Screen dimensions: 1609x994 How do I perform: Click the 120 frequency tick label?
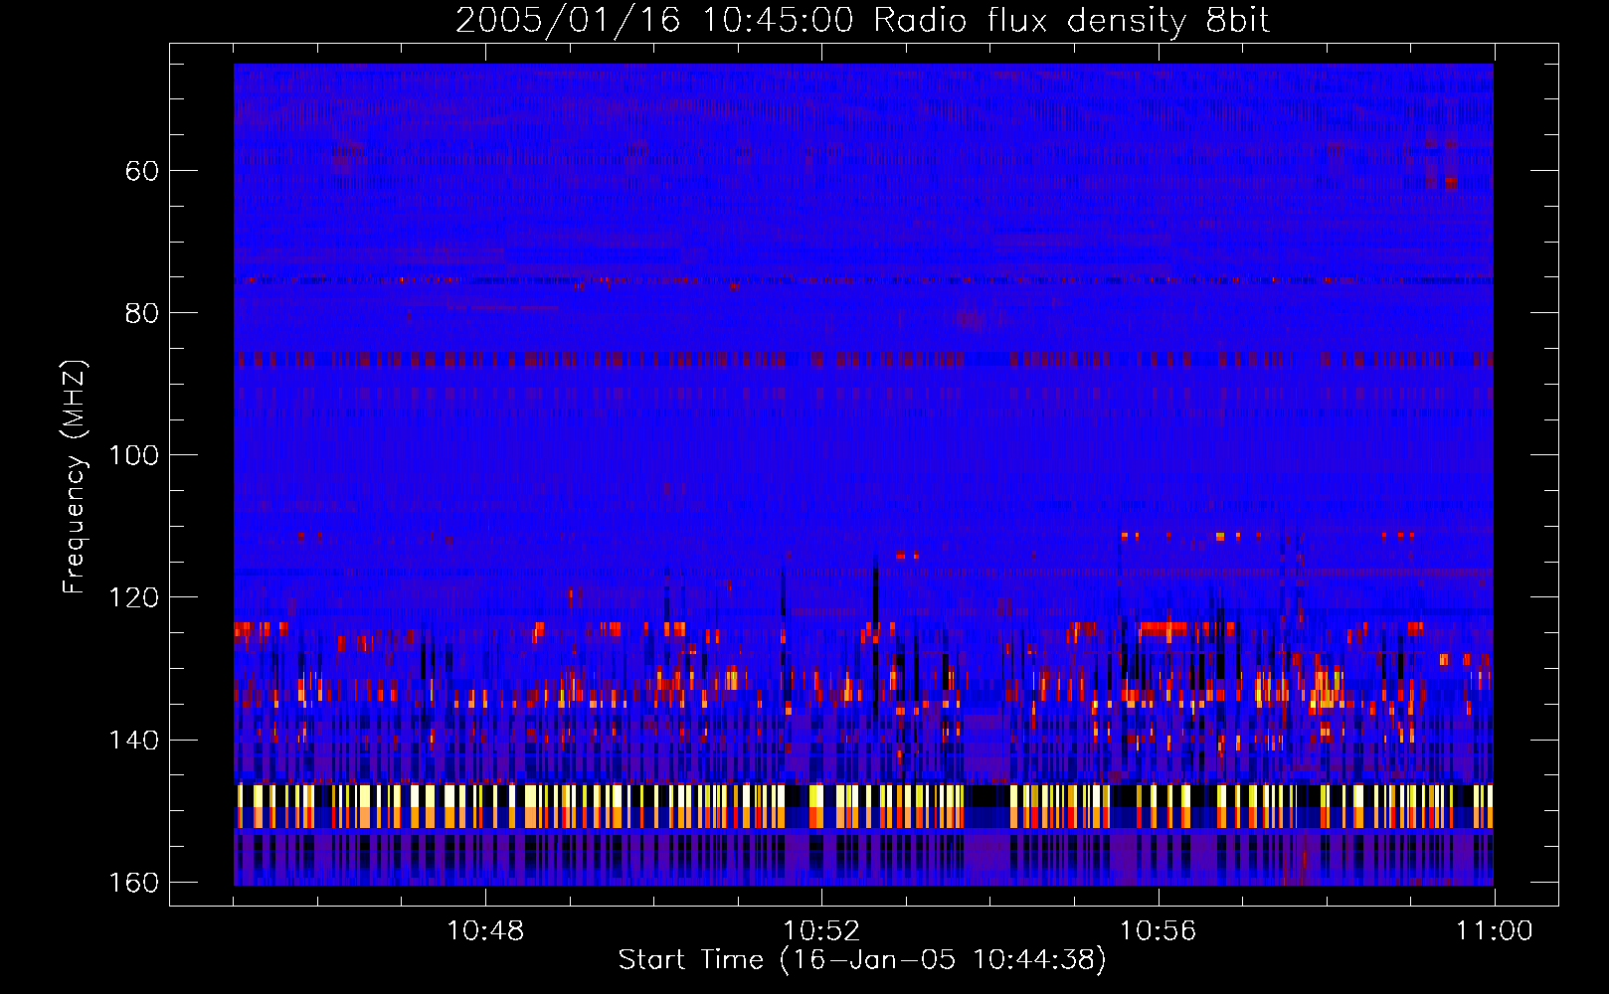coord(133,597)
